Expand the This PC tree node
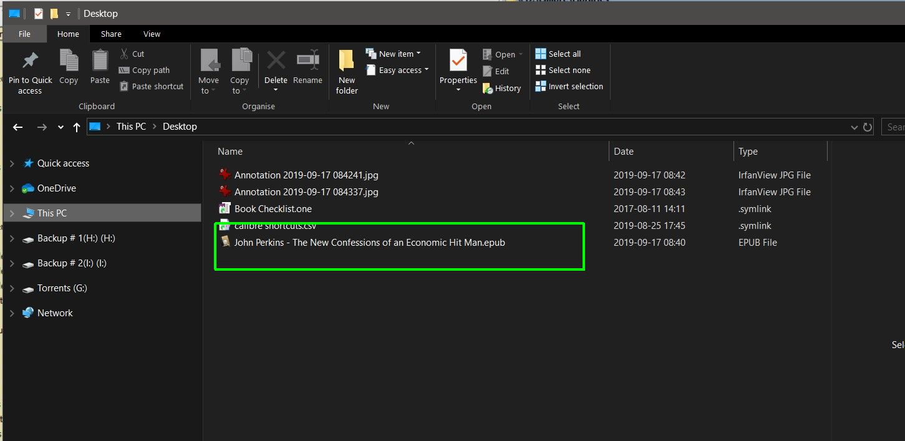This screenshot has width=905, height=441. (x=12, y=213)
